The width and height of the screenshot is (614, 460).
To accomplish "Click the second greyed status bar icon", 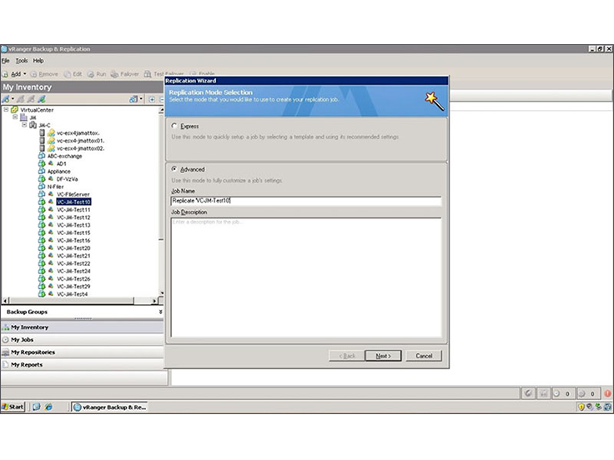I will 544,393.
